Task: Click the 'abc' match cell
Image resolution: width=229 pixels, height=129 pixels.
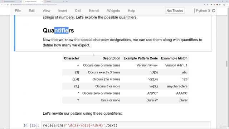Action: tap(185, 72)
